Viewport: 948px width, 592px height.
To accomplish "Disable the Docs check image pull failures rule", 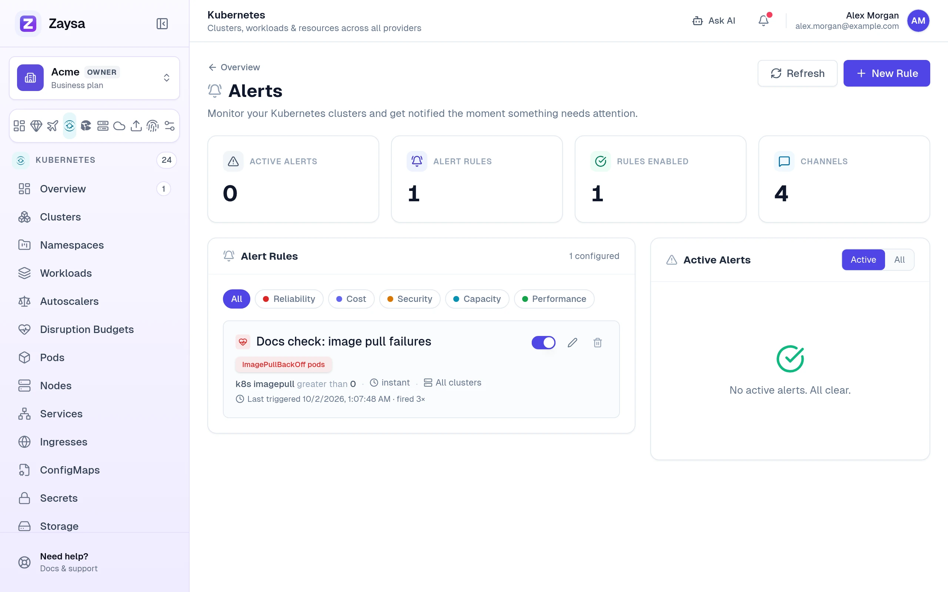I will click(543, 343).
